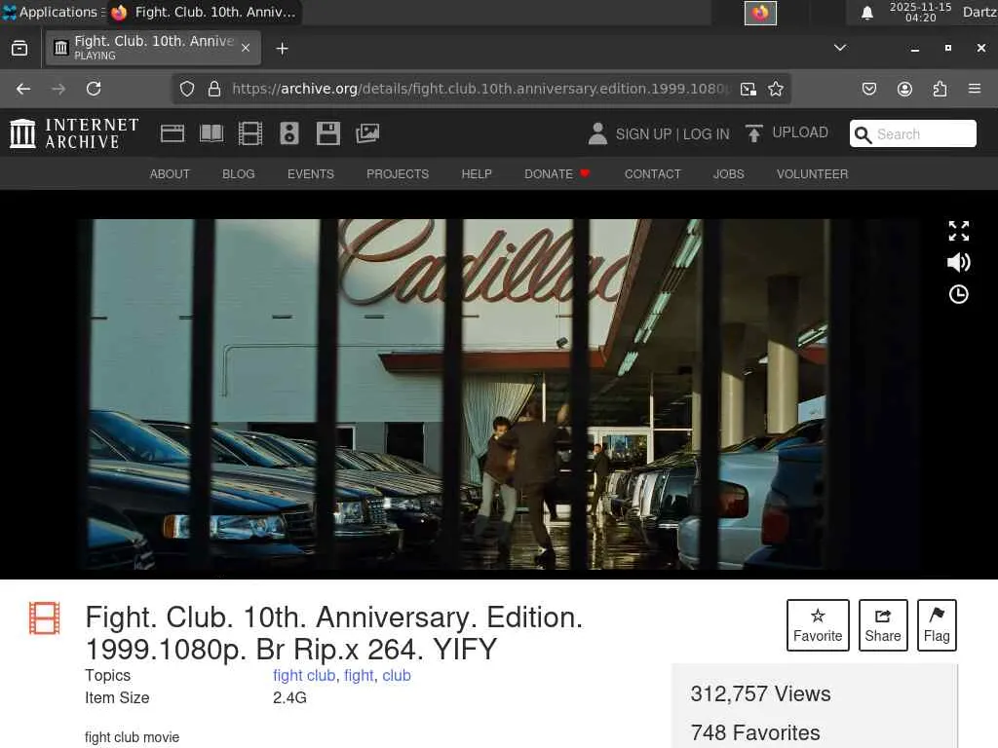Click the user avatar icon beside Sign Up
998x748 pixels.
pyautogui.click(x=597, y=133)
